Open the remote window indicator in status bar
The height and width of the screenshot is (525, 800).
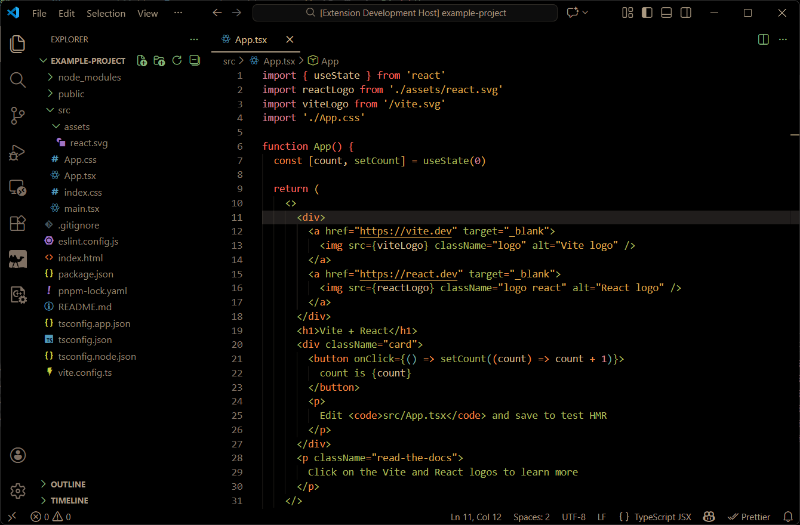[x=13, y=517]
